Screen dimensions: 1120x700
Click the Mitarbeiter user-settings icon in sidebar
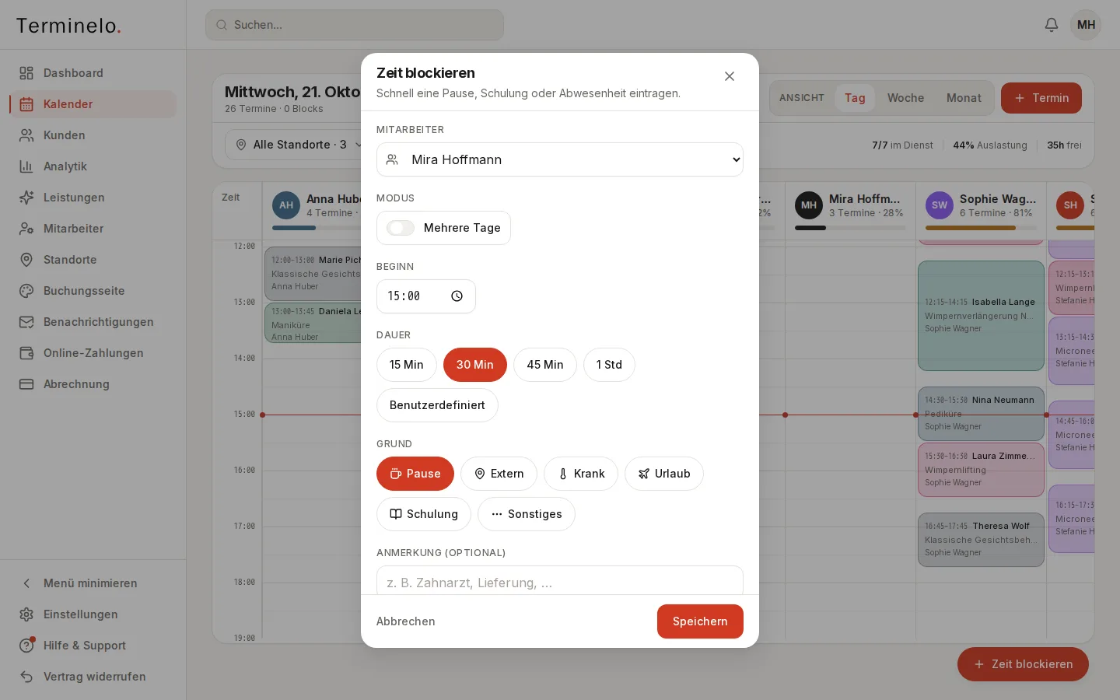(26, 229)
